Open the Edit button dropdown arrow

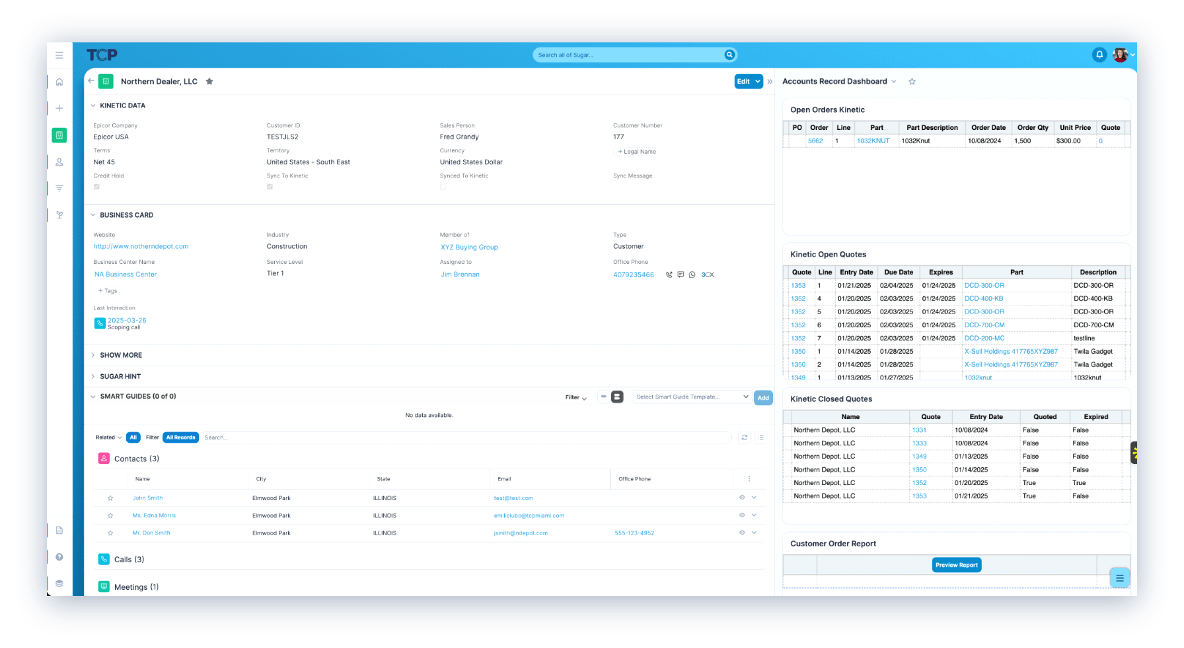pyautogui.click(x=758, y=82)
